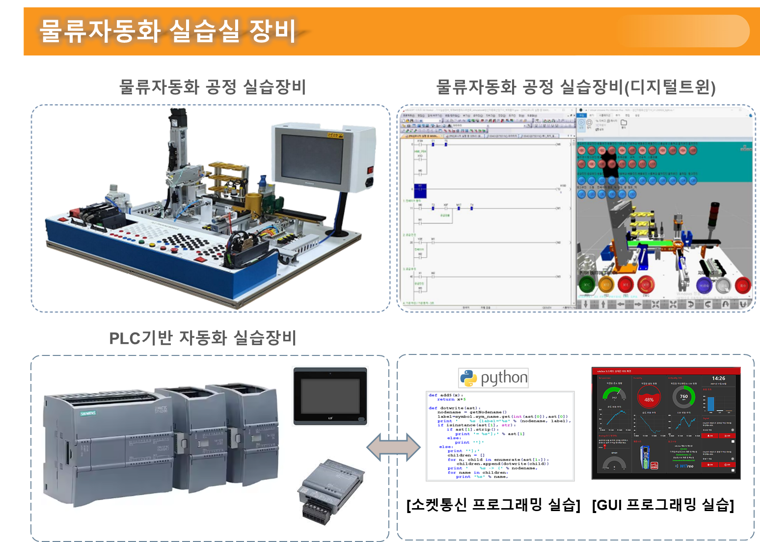Select the first program tab in the ladder editor
Image resolution: width=760 pixels, height=542 pixels.
(422, 136)
